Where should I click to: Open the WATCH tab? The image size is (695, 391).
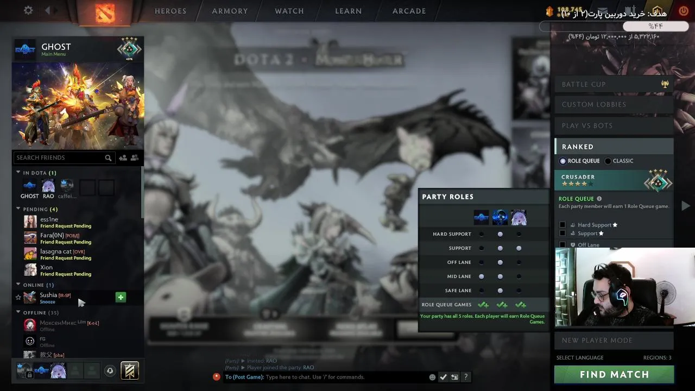[x=289, y=11]
